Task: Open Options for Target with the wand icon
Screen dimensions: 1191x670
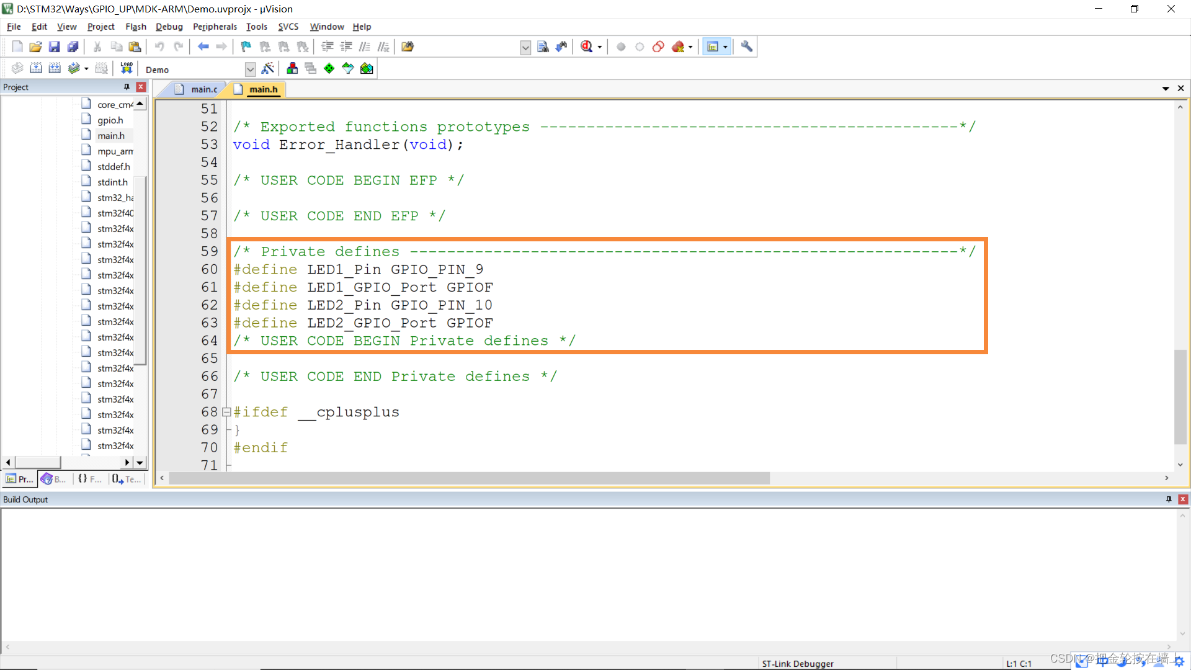Action: tap(268, 68)
